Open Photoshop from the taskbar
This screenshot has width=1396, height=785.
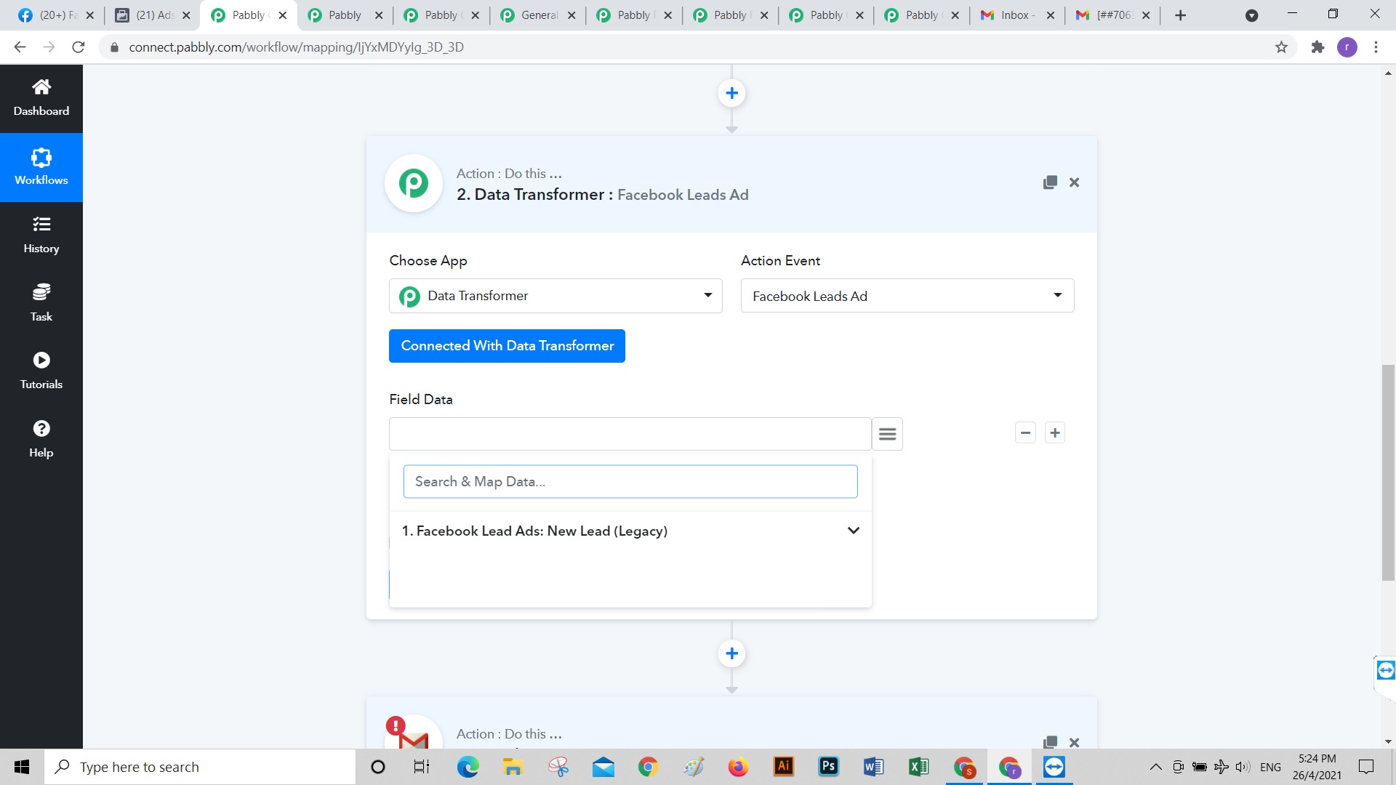click(x=828, y=767)
